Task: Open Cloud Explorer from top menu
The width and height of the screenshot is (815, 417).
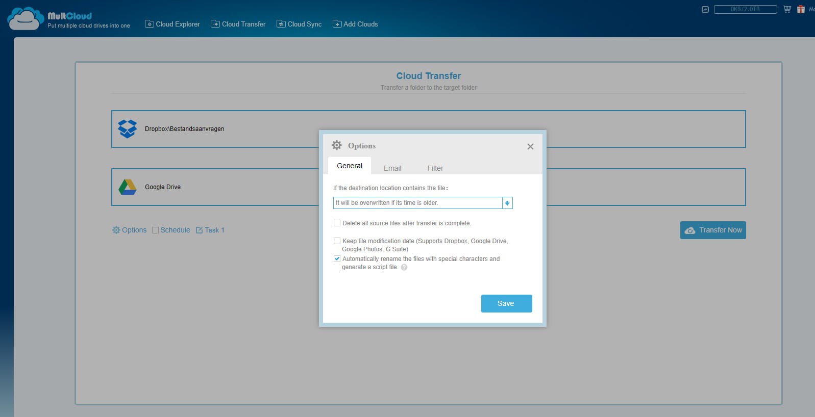Action: pyautogui.click(x=172, y=24)
